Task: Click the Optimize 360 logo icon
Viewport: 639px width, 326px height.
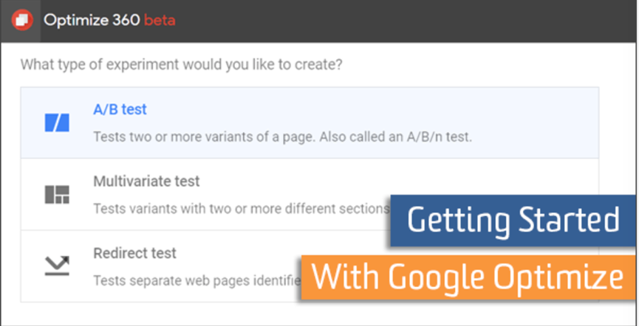Action: coord(21,20)
